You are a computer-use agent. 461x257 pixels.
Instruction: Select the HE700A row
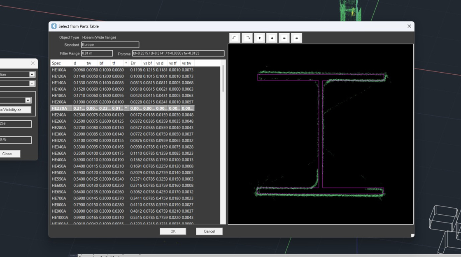pos(122,198)
